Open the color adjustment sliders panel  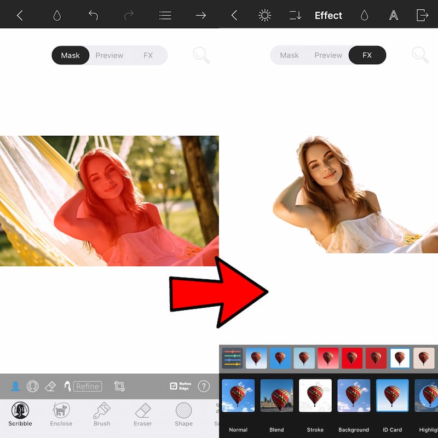click(232, 358)
